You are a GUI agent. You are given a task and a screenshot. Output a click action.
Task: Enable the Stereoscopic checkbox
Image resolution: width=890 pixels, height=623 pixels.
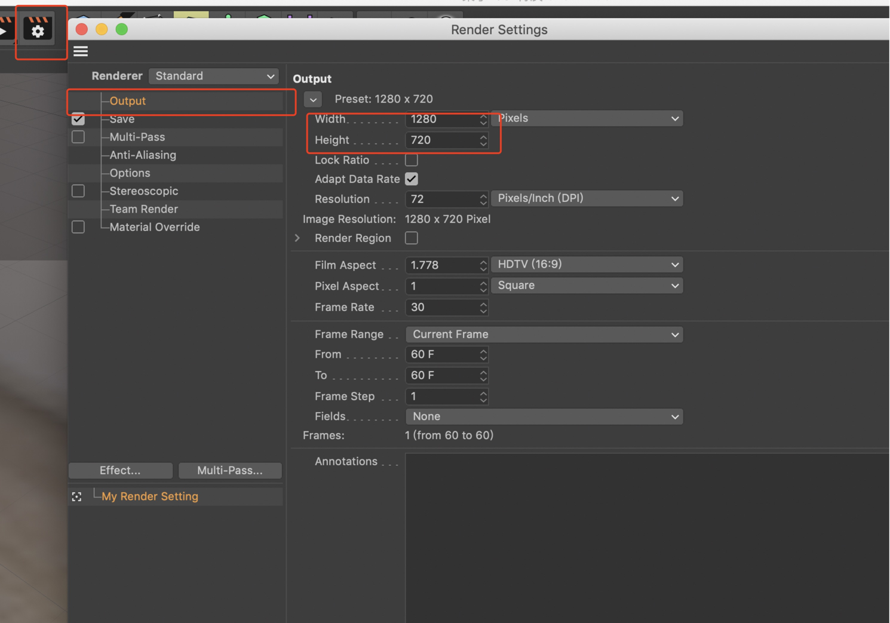point(78,191)
